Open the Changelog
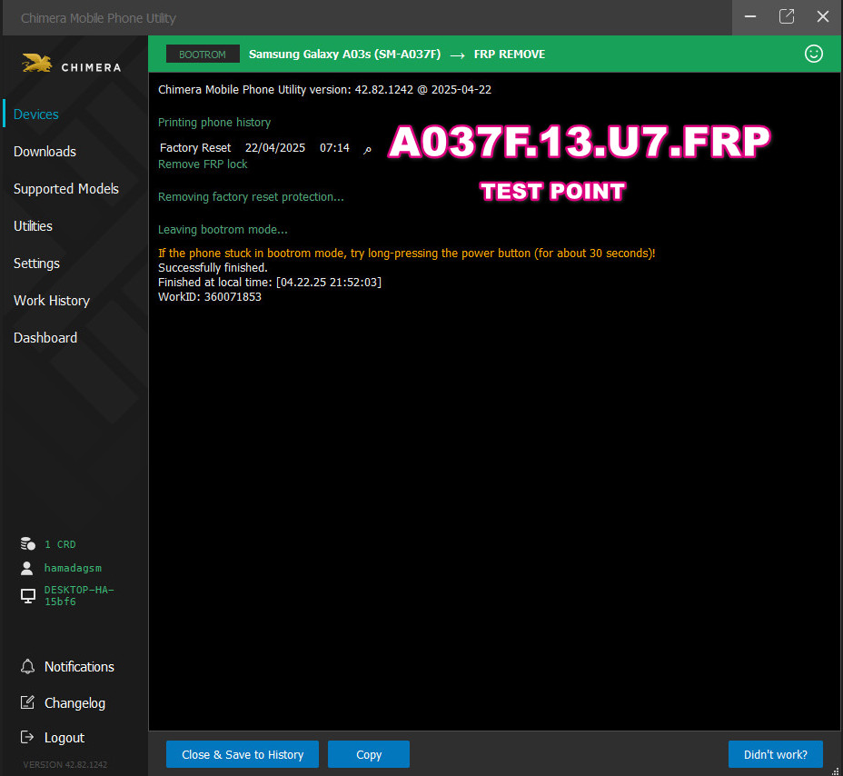Screen dimensions: 843x776 (74, 703)
